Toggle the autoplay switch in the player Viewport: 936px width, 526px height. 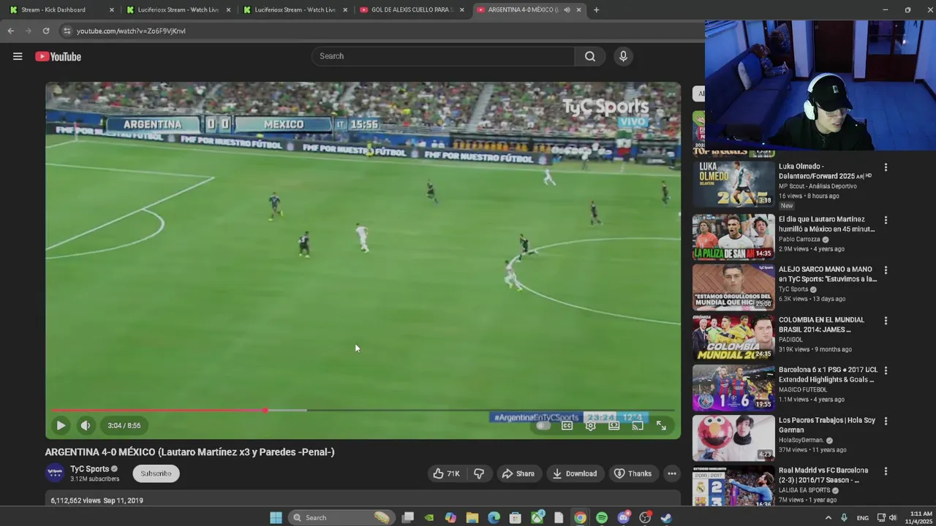click(x=543, y=425)
